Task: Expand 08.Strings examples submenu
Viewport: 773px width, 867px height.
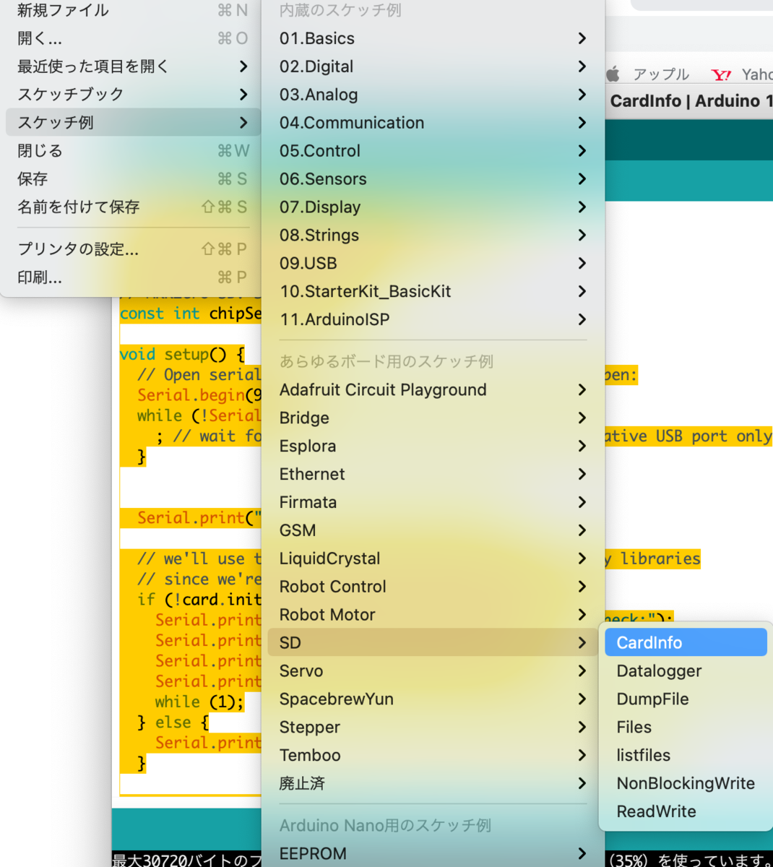Action: 433,236
